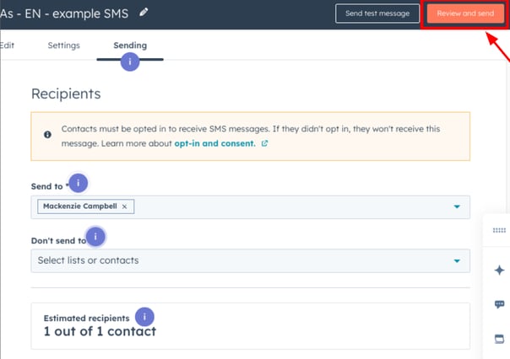Click the info bubble under Sending tab
510x359 pixels.
click(130, 62)
